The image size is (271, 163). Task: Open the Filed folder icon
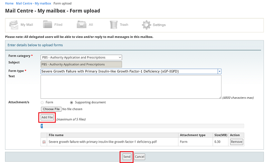(48, 25)
